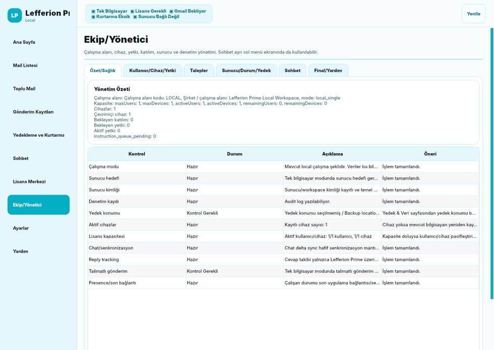Click 'Kapasite doluysa' suggestion cell
This screenshot has height=350, width=494.
click(x=430, y=236)
